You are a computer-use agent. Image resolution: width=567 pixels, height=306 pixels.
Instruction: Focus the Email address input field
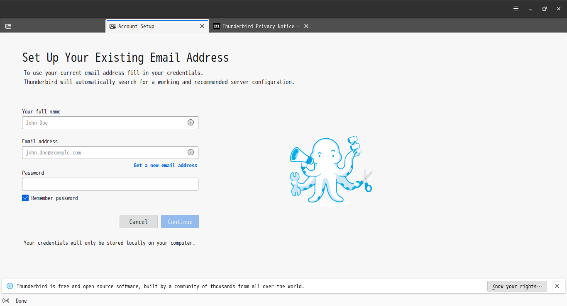point(110,152)
